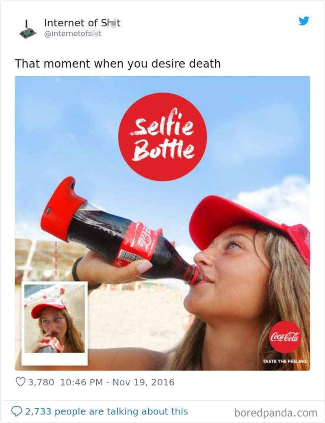Open '2,733 people are talking about this'
Screen dimensions: 325x423
tap(106, 411)
